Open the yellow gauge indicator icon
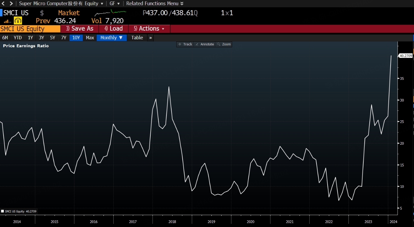Image resolution: width=414 pixels, height=227 pixels. pos(18,21)
